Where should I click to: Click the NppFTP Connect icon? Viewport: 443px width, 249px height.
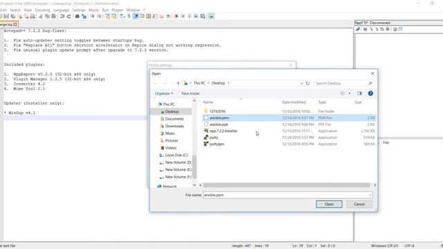[x=358, y=29]
